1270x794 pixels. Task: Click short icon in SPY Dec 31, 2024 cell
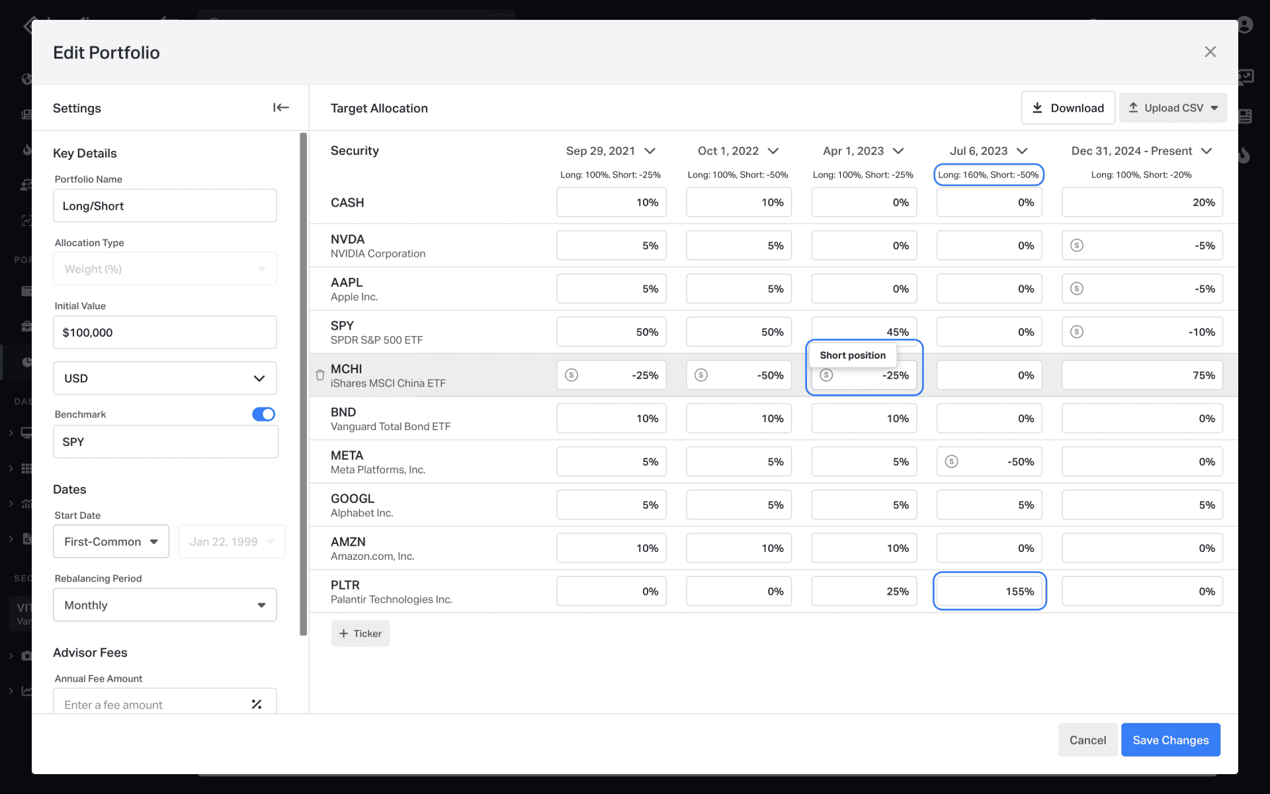[x=1077, y=331]
